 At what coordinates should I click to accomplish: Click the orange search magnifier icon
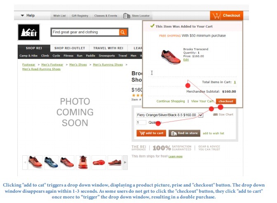123,32
